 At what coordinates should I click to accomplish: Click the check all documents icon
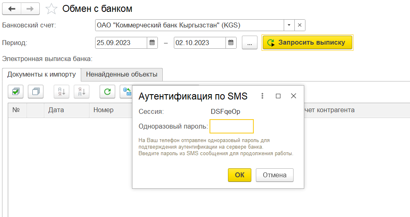click(15, 92)
